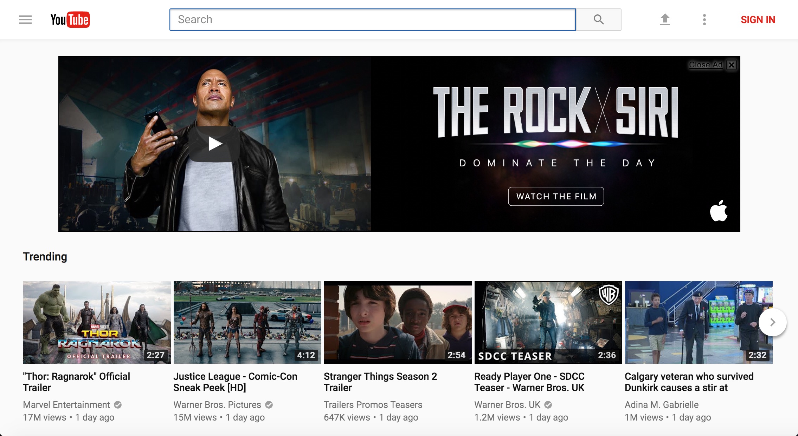Click DOMINATE THE DAY tagline in ad
Viewport: 798px width, 436px height.
click(x=557, y=163)
